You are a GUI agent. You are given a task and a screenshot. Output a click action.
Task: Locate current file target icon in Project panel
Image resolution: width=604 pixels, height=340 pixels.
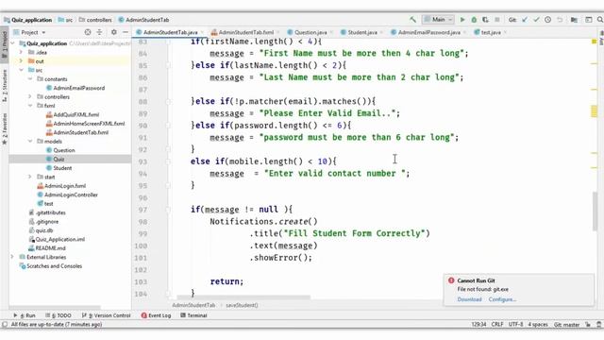pos(88,32)
